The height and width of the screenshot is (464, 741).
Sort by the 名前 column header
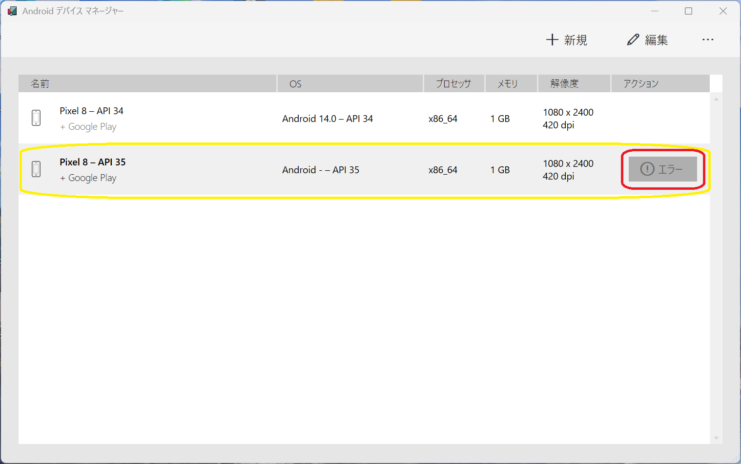[147, 83]
